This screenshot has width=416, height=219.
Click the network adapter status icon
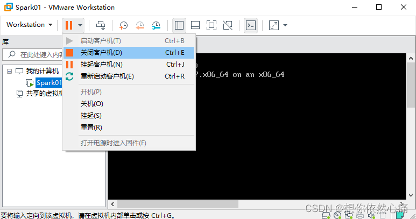coord(349,215)
